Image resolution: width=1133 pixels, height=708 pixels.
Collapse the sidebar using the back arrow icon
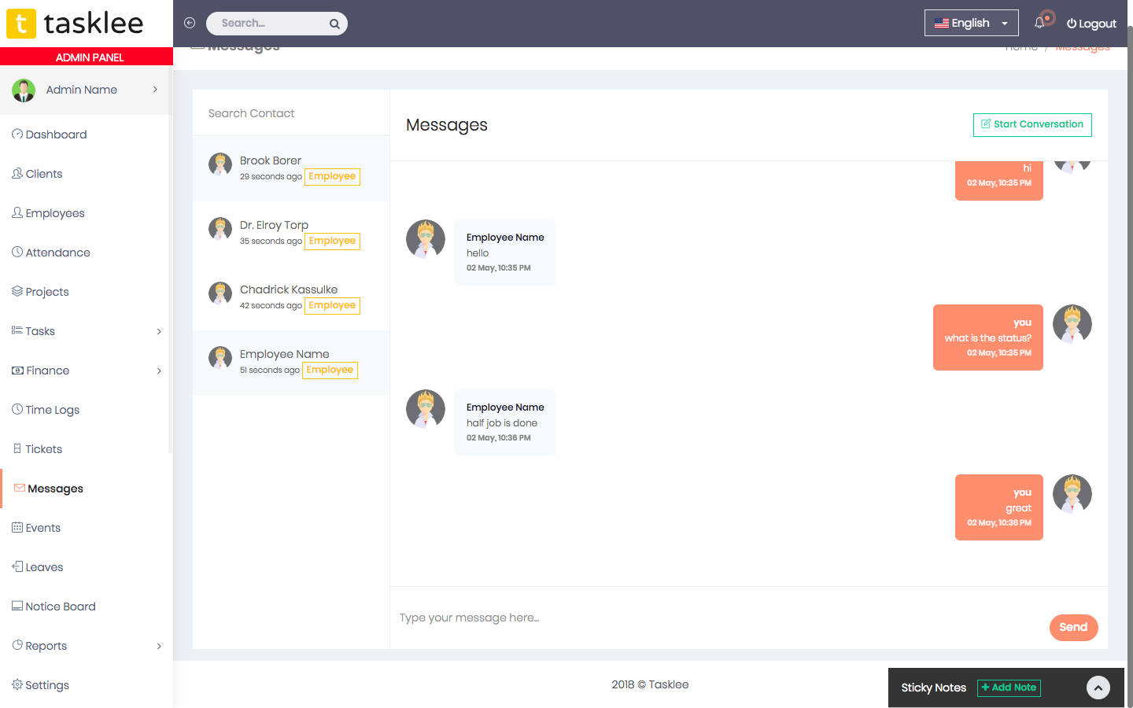[x=190, y=23]
